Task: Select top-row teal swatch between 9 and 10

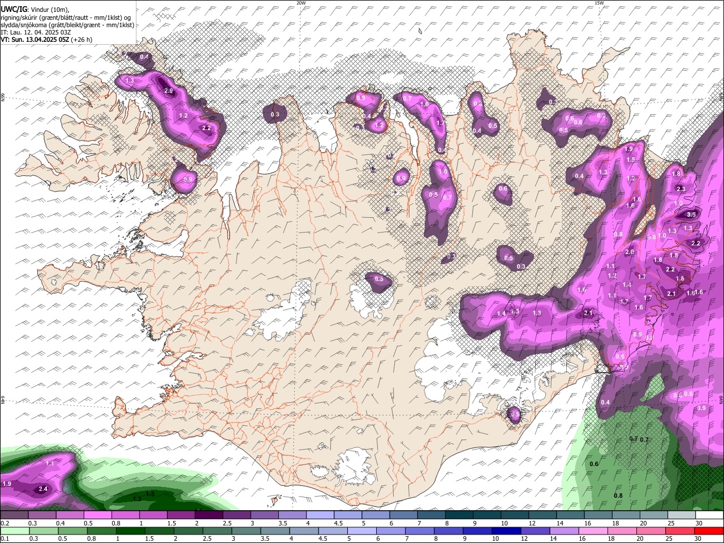Action: [487, 515]
